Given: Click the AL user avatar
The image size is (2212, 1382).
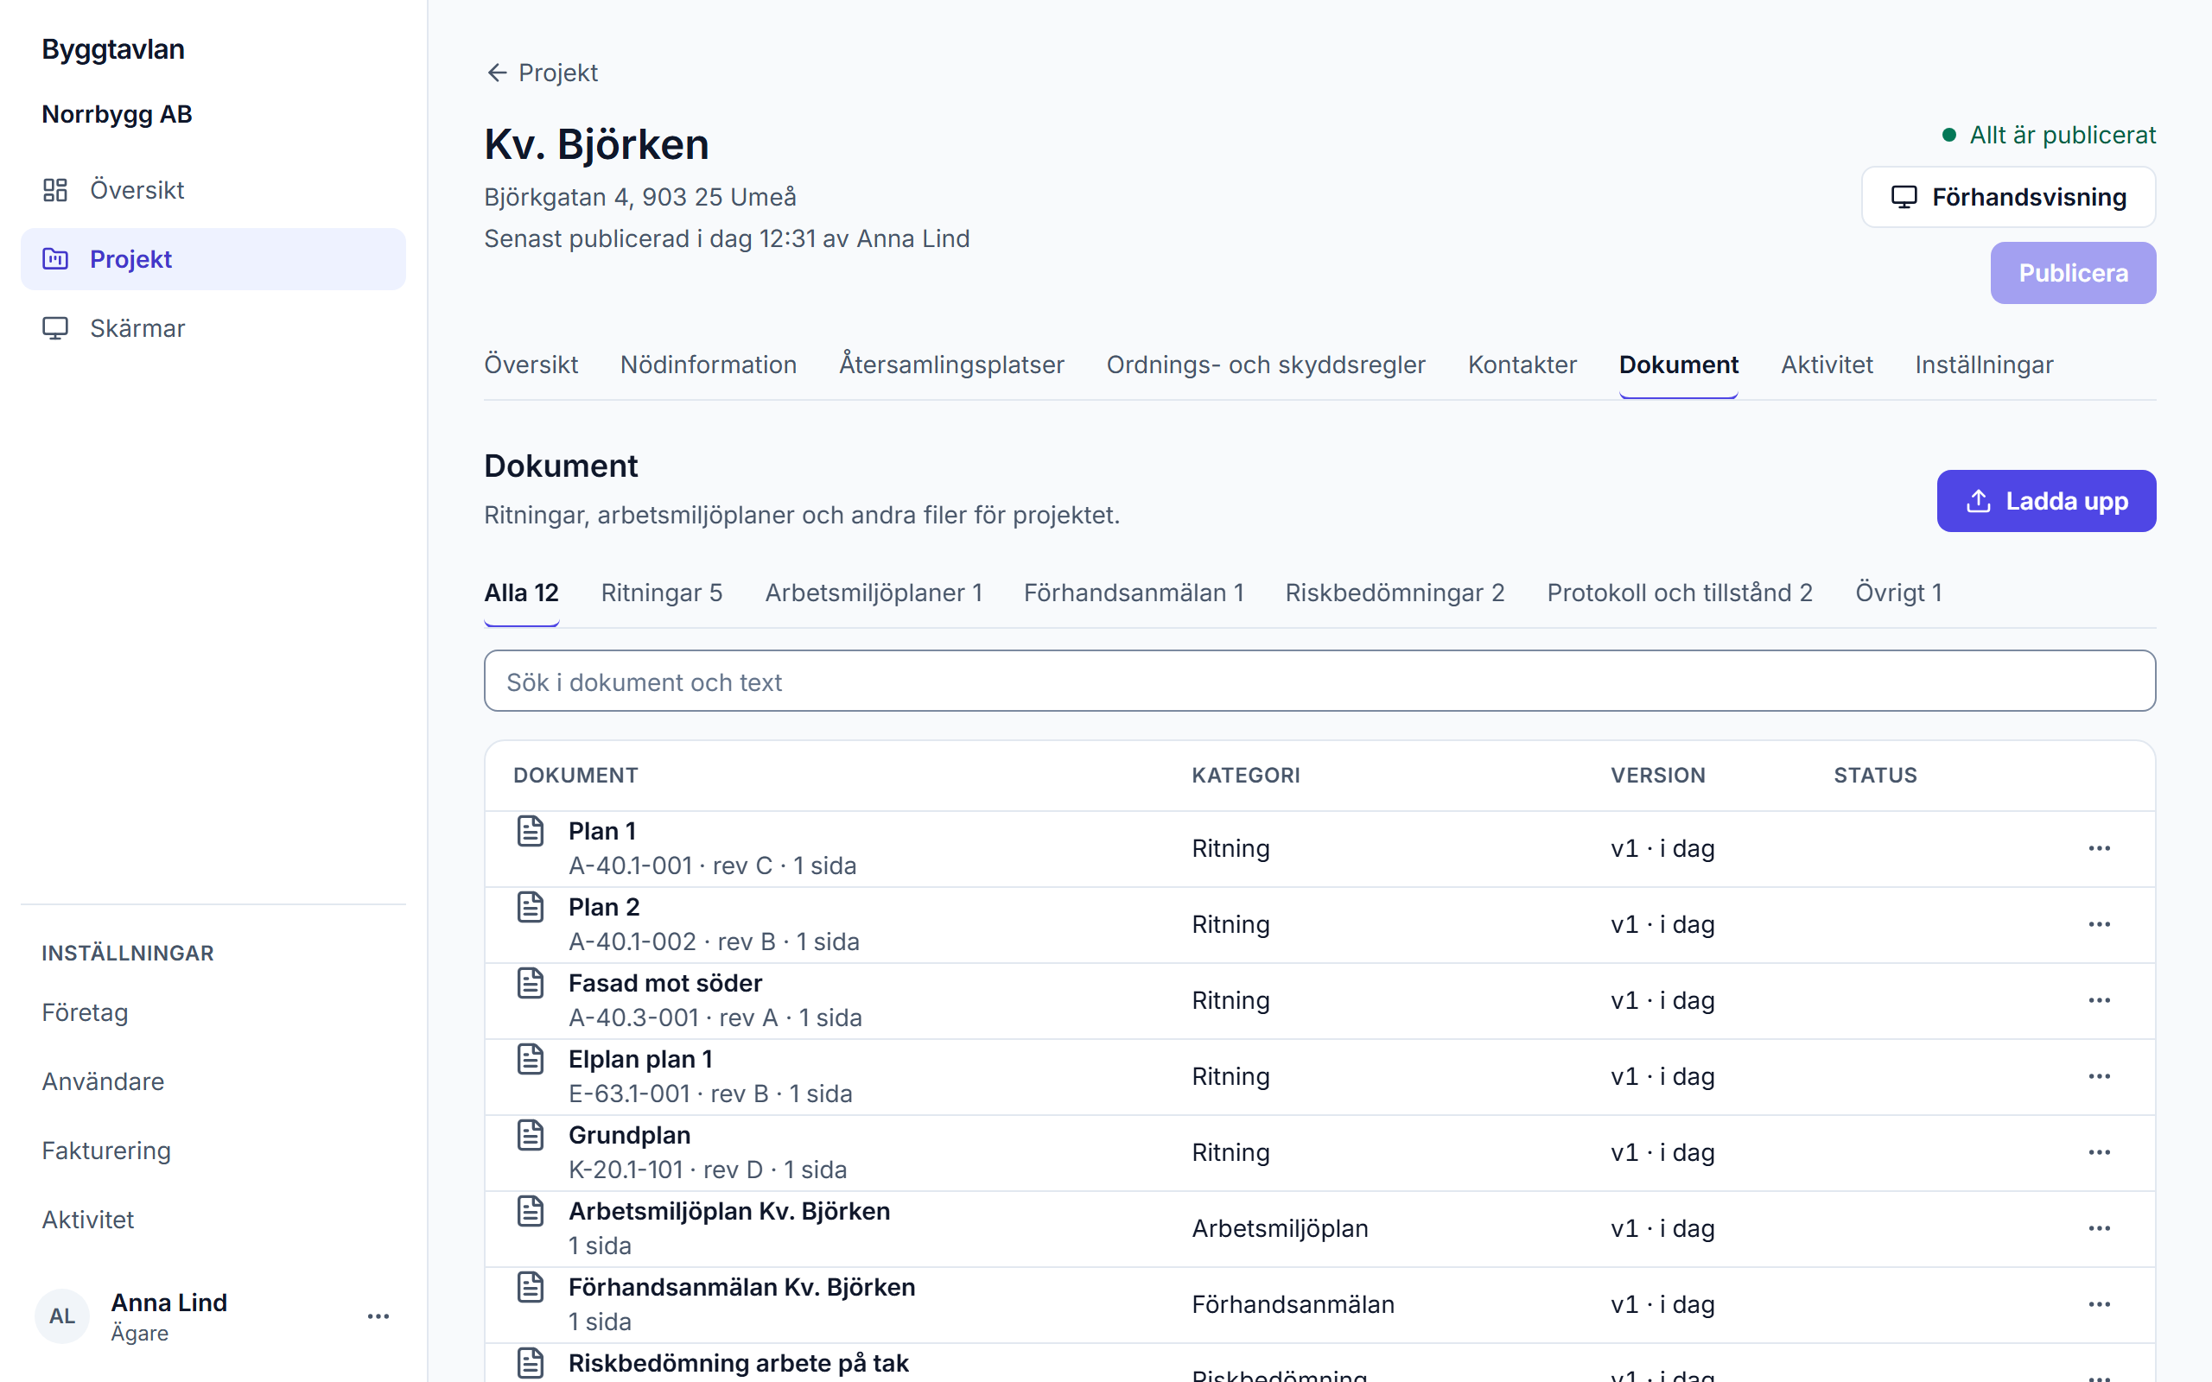Looking at the screenshot, I should pyautogui.click(x=62, y=1316).
